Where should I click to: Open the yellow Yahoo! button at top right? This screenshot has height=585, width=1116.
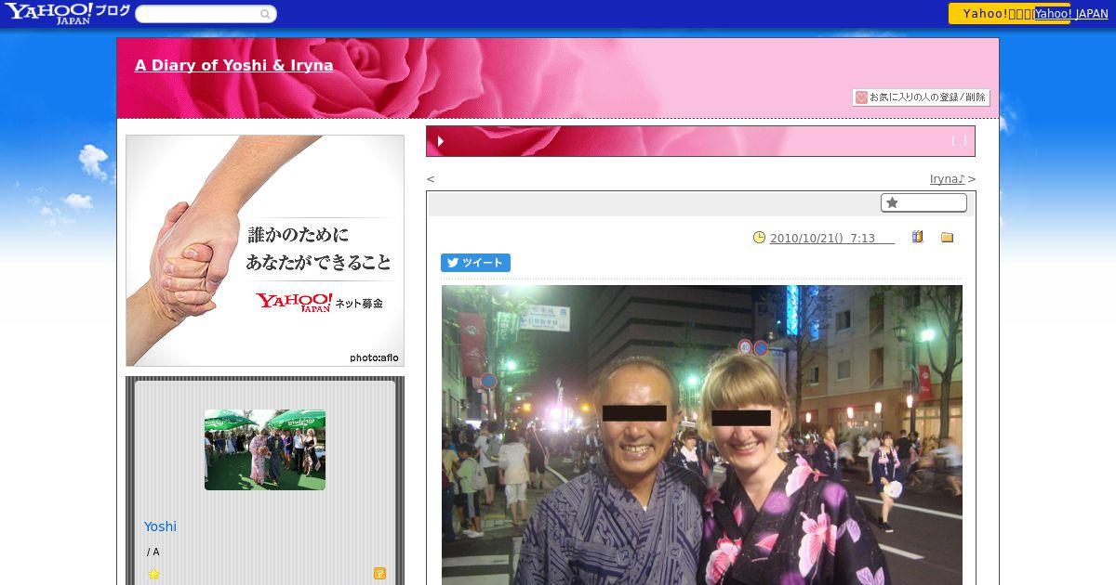(x=990, y=13)
